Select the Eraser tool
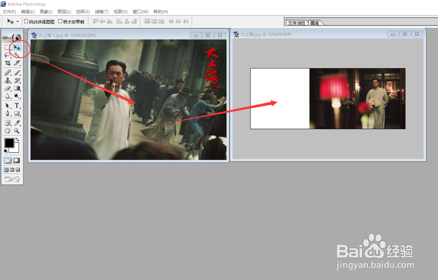Screen dimensions: 438x280 [8, 89]
